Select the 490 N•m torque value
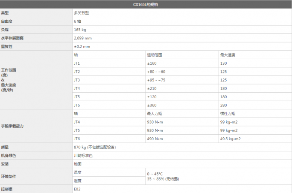The image size is (292, 193). point(154,139)
